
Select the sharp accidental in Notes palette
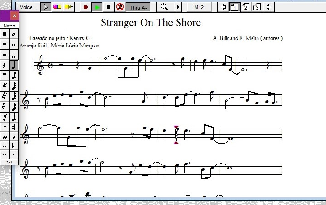(x=14, y=127)
